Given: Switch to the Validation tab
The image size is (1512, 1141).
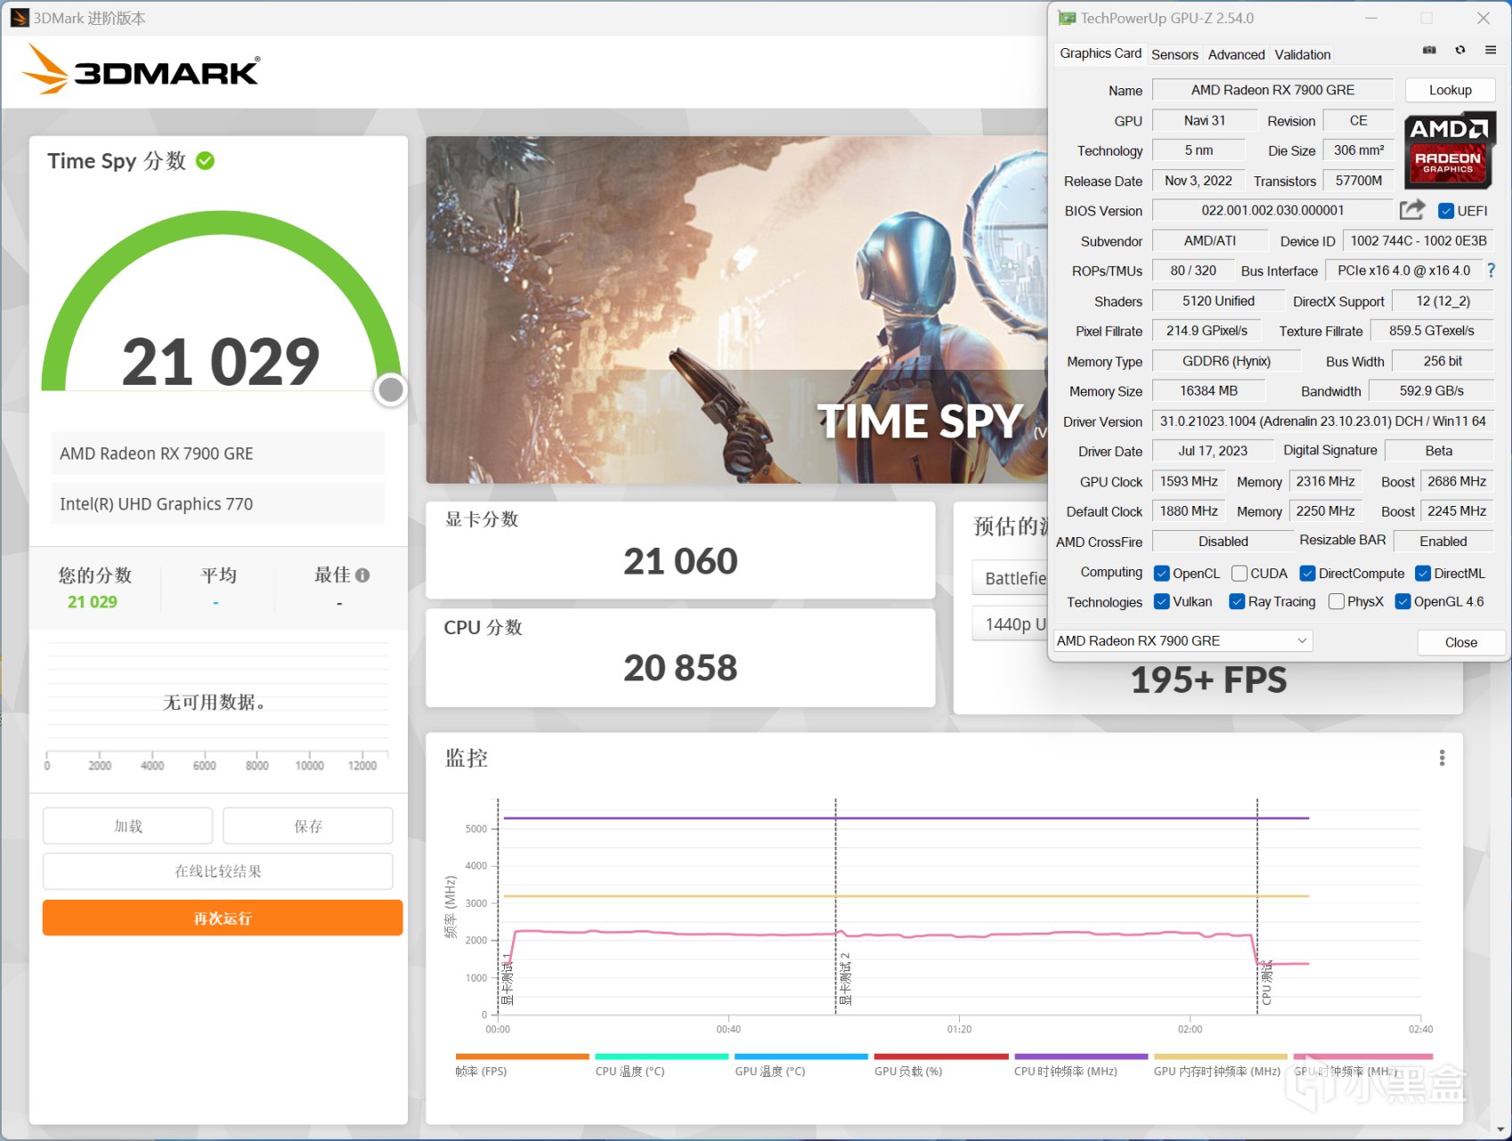Looking at the screenshot, I should coord(1303,54).
